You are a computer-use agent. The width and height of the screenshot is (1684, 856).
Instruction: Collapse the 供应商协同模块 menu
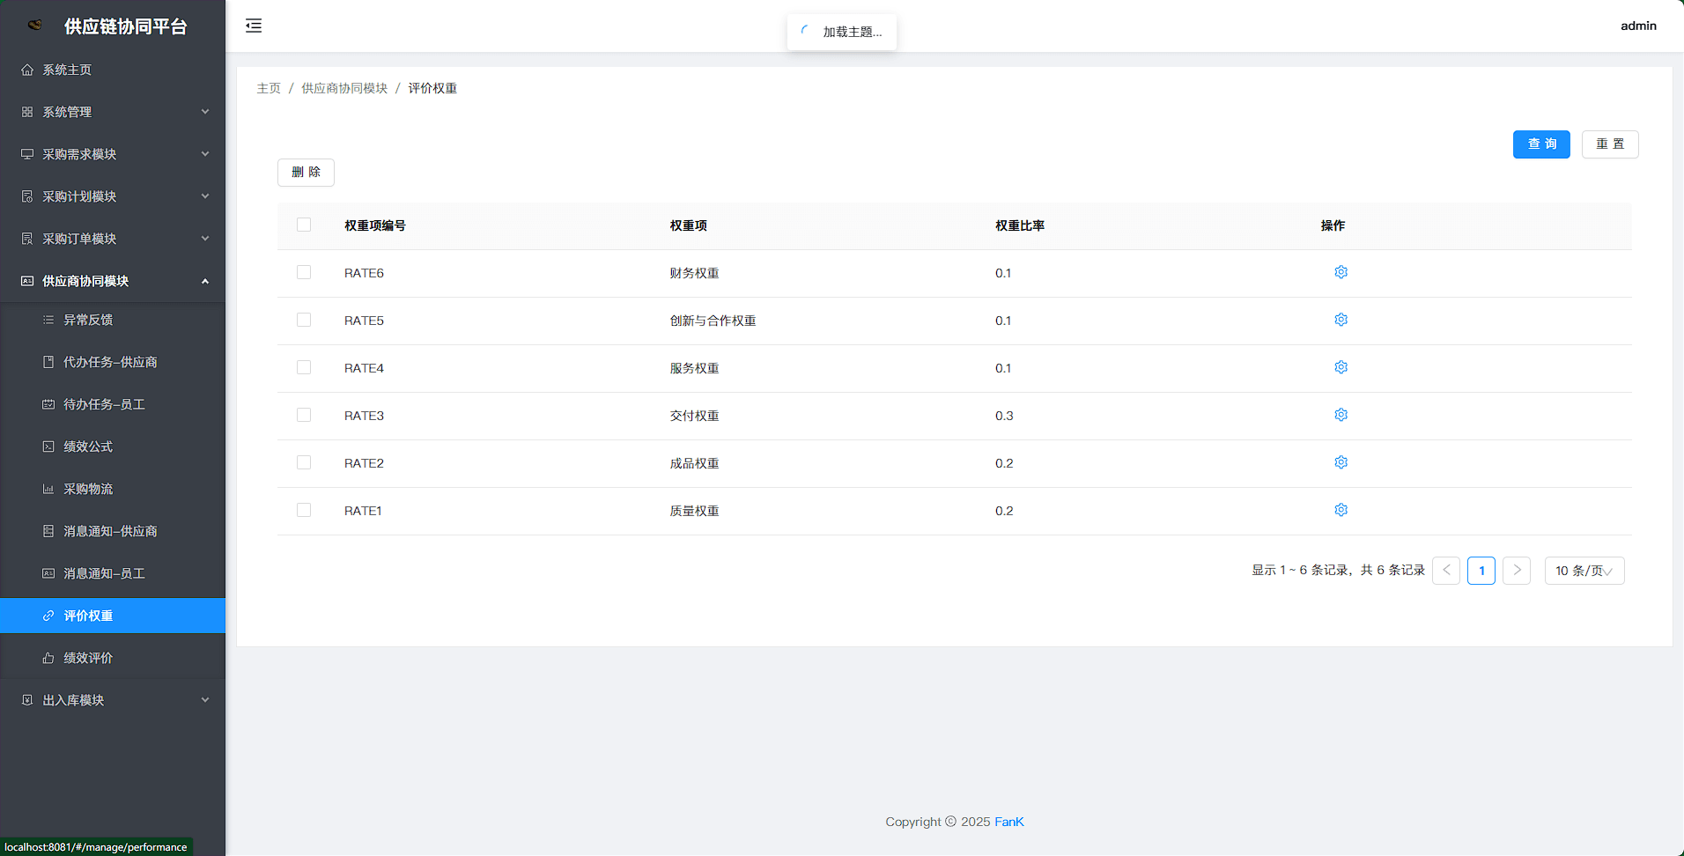click(x=113, y=281)
